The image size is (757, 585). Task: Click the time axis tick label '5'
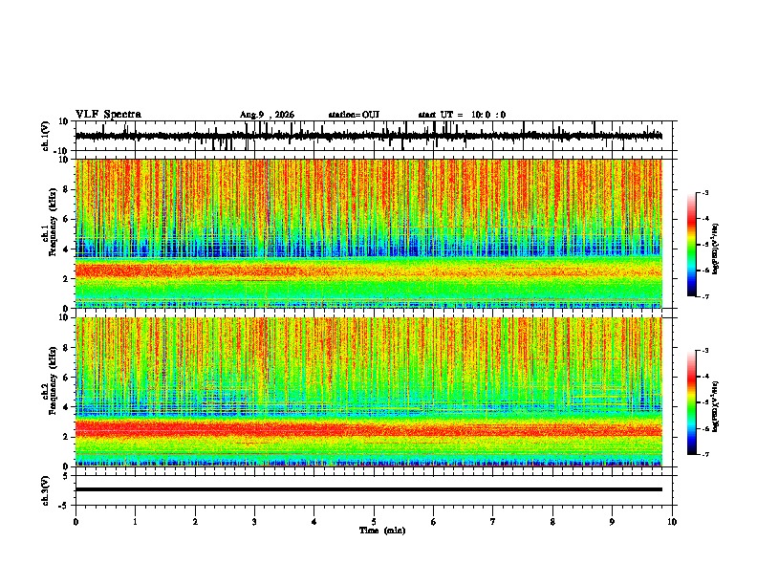[x=374, y=522]
